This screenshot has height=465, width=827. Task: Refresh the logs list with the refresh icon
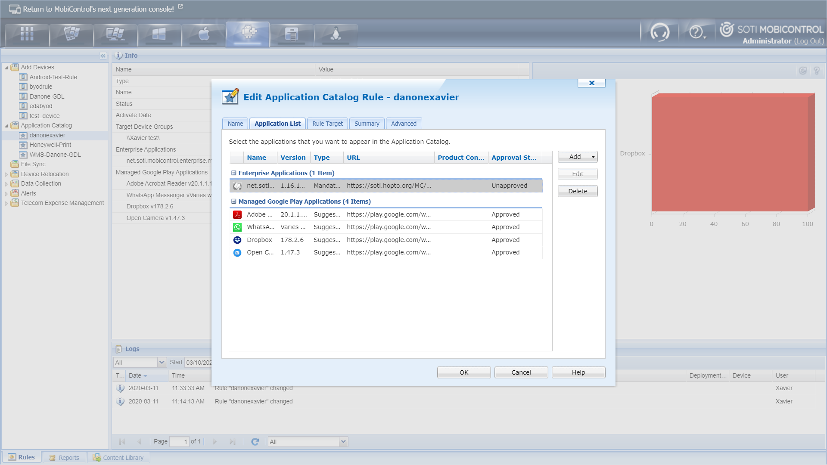[x=255, y=441]
